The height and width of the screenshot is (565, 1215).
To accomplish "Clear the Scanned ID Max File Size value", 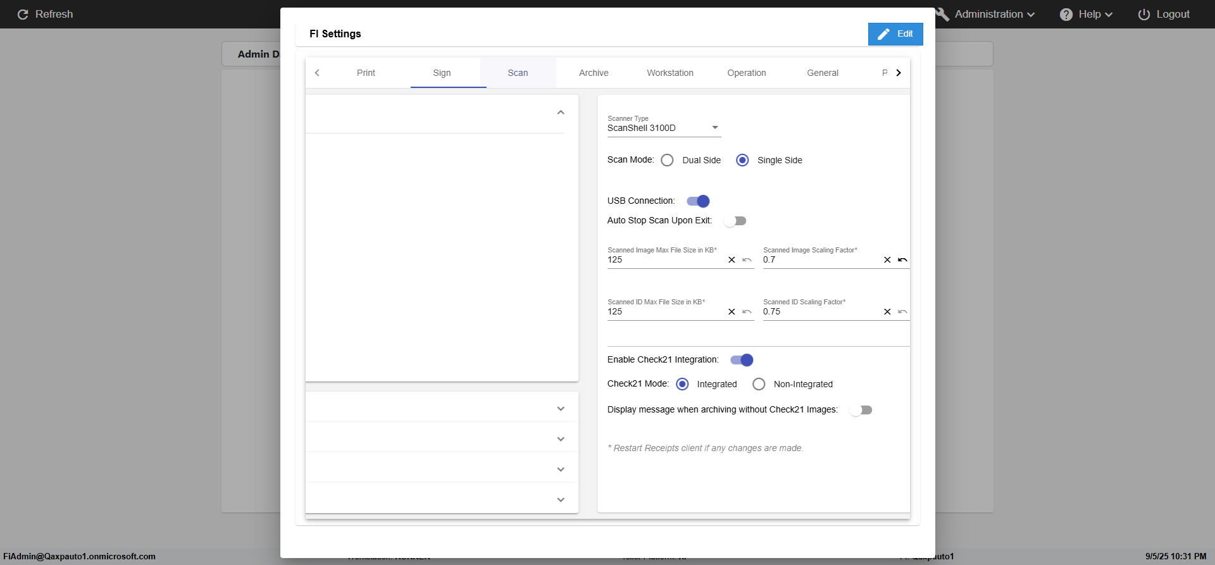I will [732, 312].
